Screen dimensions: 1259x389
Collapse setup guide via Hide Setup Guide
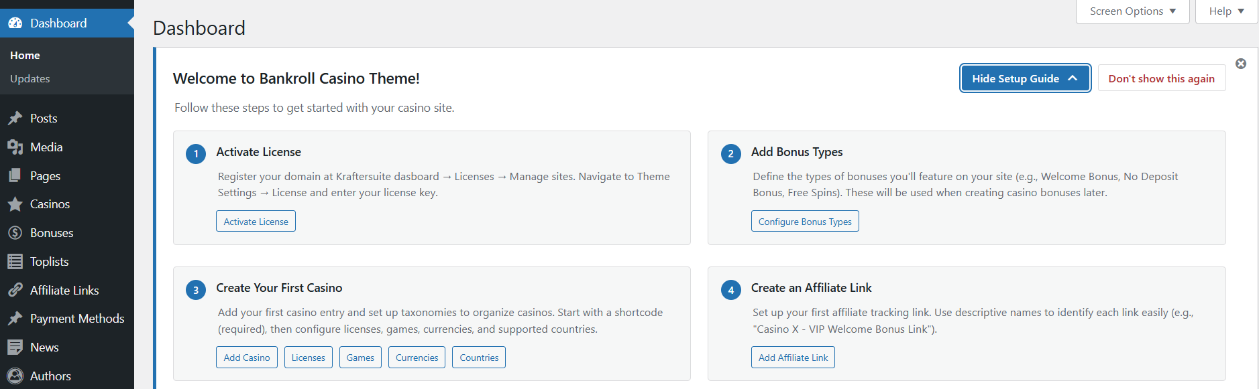[x=1025, y=78]
